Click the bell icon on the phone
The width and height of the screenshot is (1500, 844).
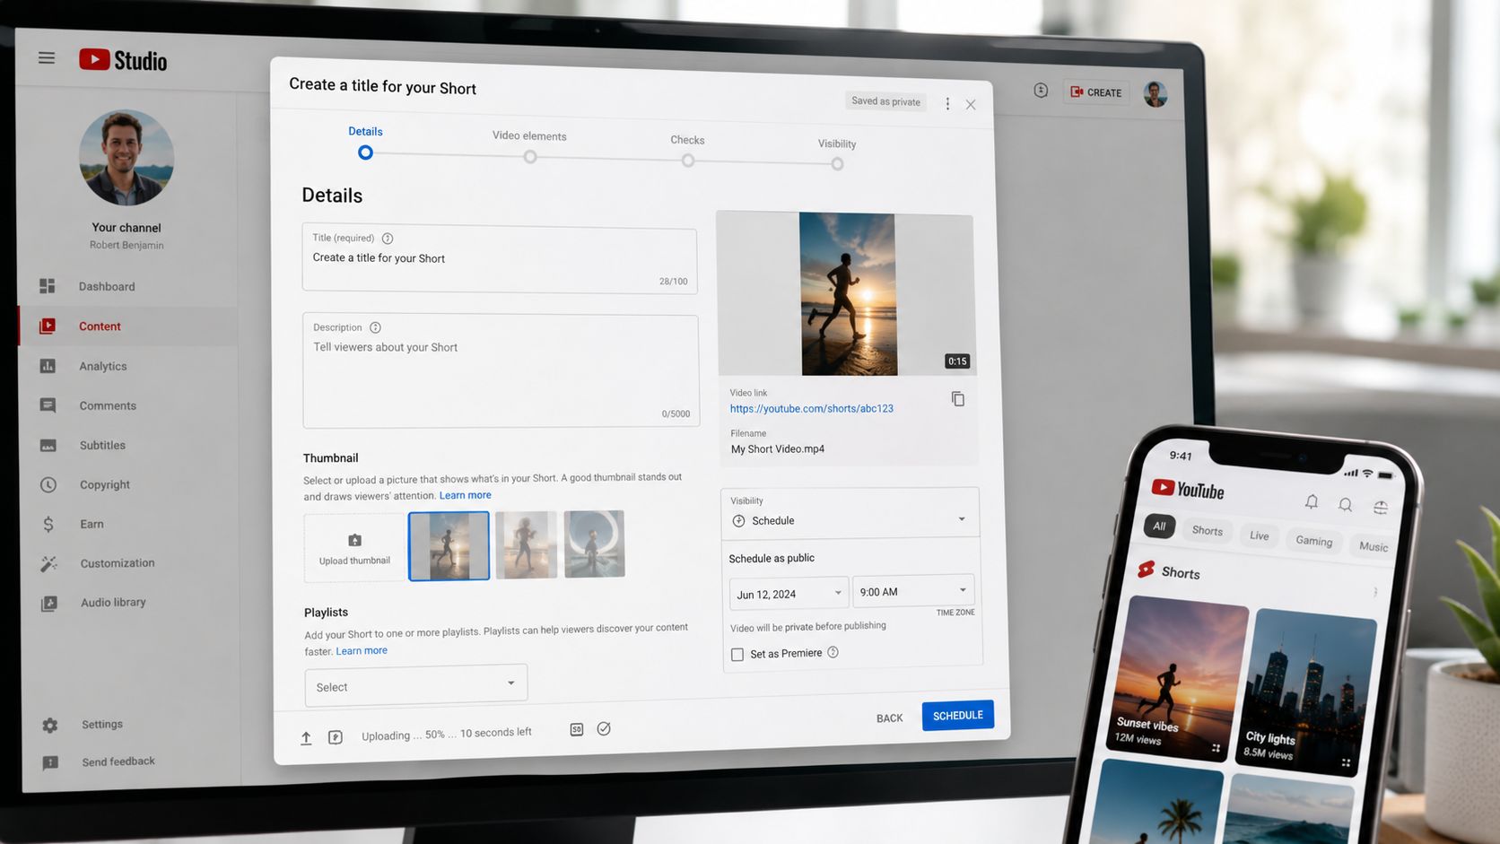[1312, 501]
